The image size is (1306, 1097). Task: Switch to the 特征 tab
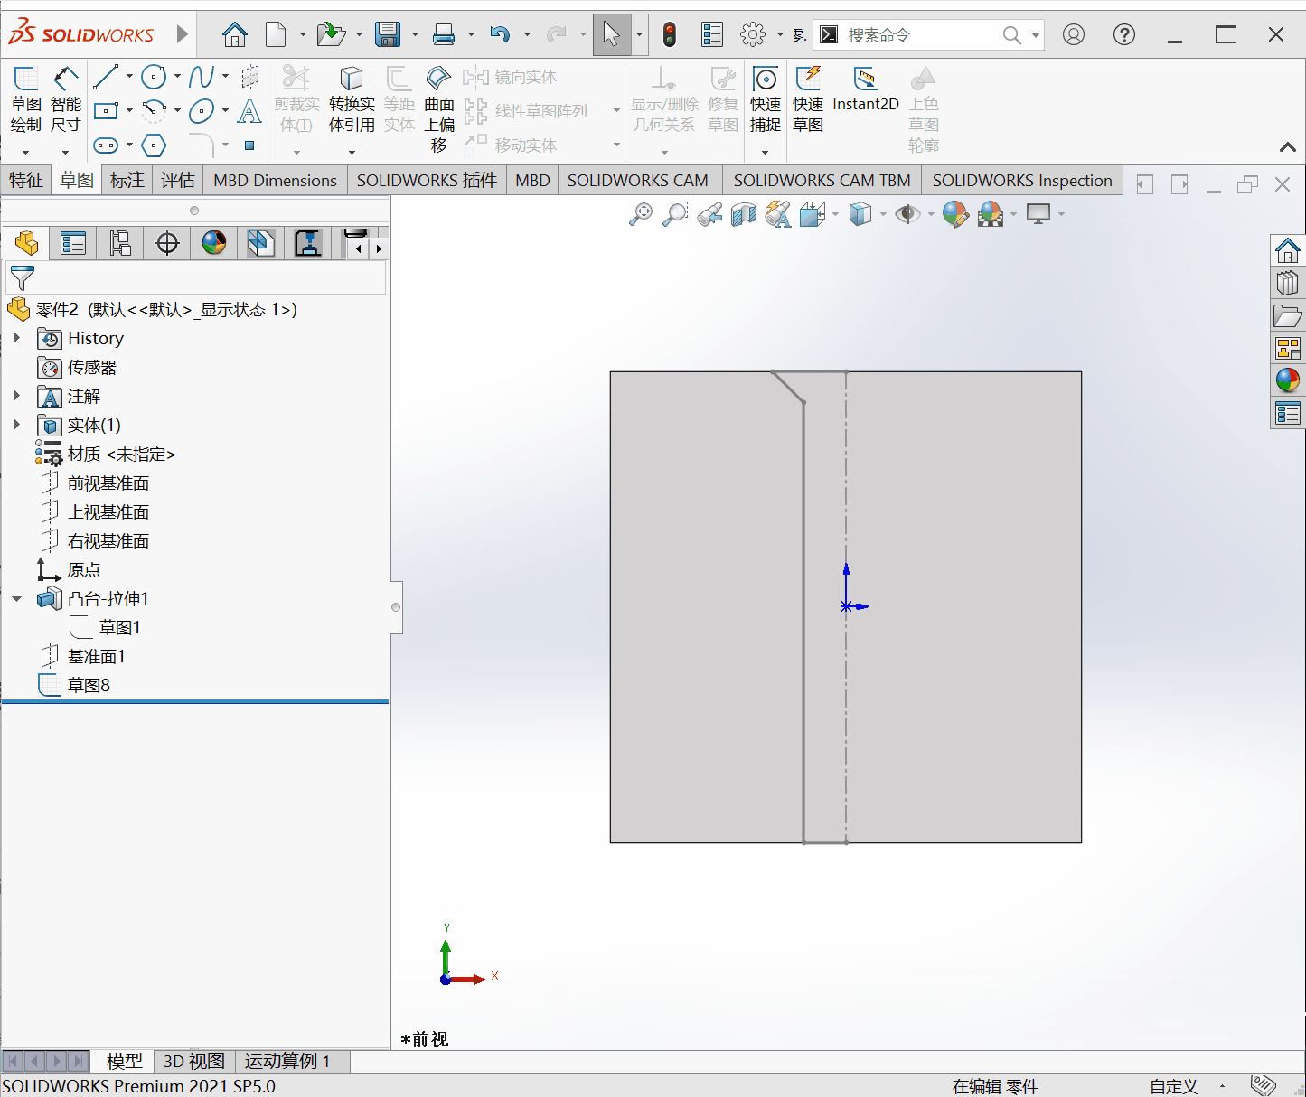click(x=26, y=180)
